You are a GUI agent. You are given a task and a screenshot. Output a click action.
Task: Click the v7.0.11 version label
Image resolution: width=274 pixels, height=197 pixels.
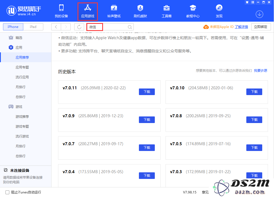click(70, 88)
